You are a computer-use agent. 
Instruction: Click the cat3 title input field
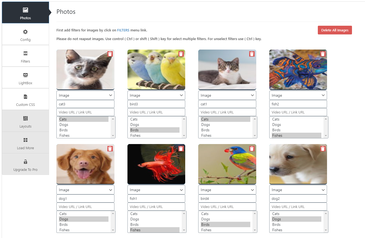(x=85, y=104)
